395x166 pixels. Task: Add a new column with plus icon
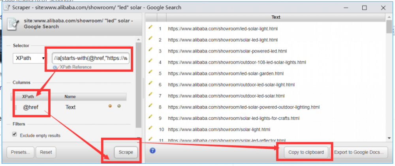pyautogui.click(x=118, y=106)
